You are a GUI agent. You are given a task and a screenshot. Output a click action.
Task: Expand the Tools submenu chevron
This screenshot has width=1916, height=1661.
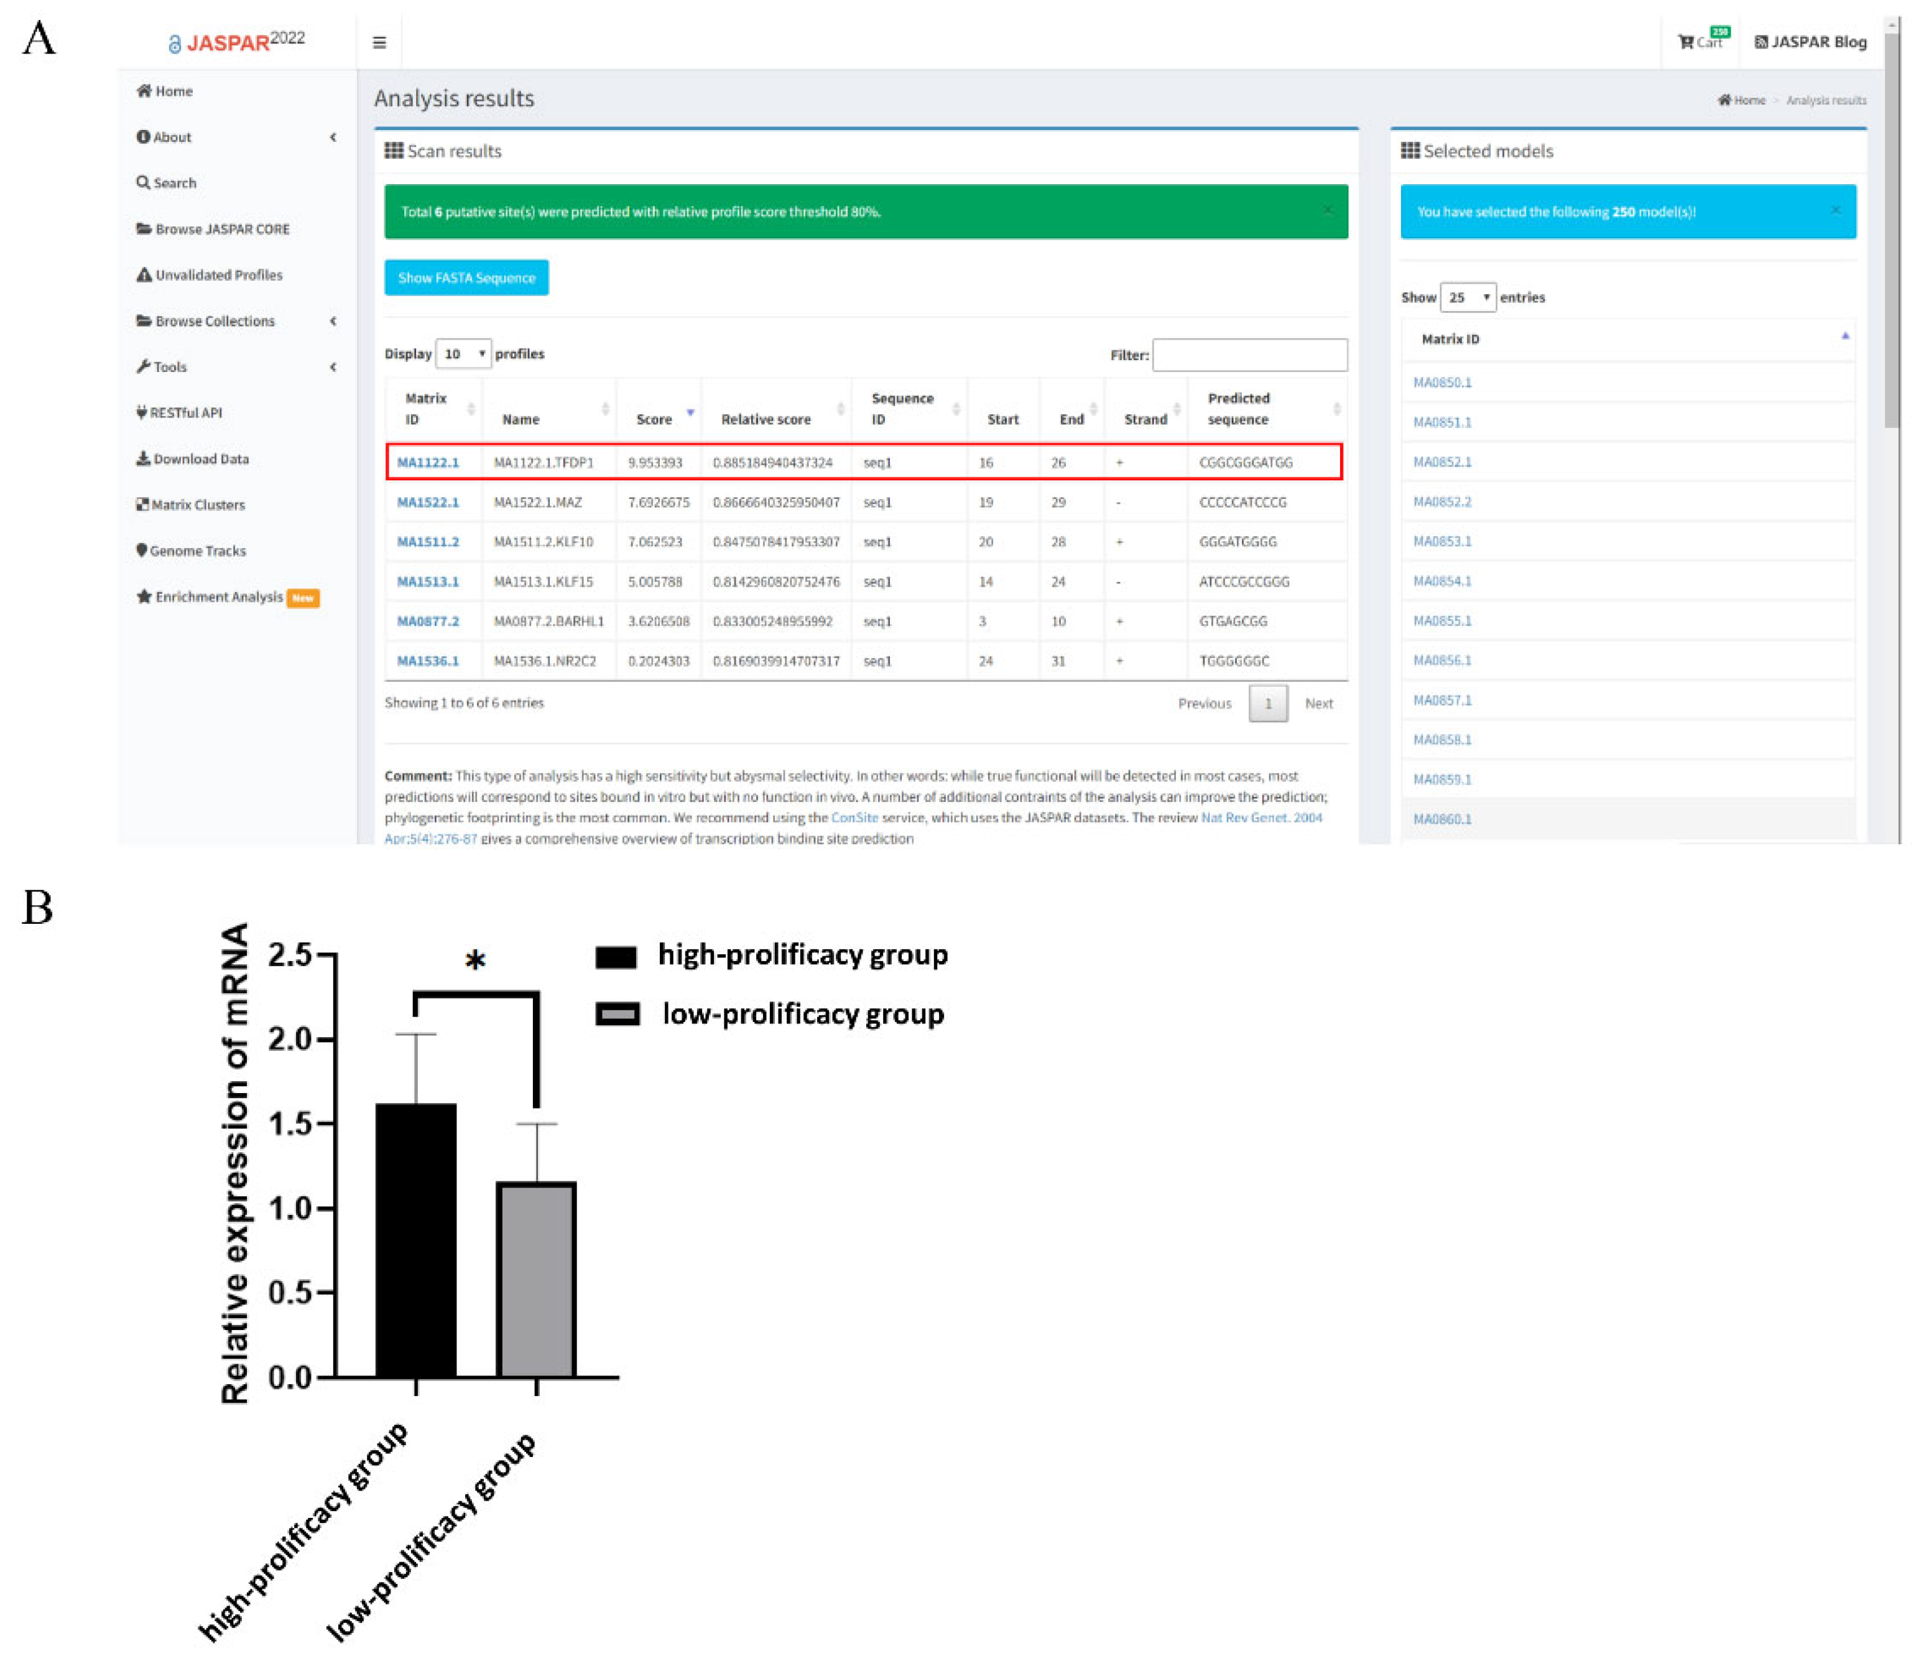point(333,367)
